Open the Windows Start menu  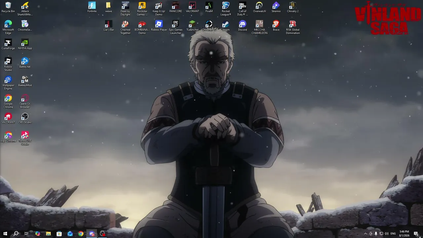click(5, 234)
